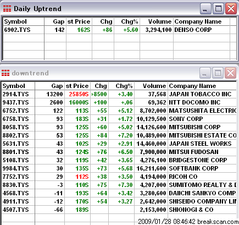This screenshot has height=225, width=239.
Task: Click the +8500 change value
Action: pos(99,94)
